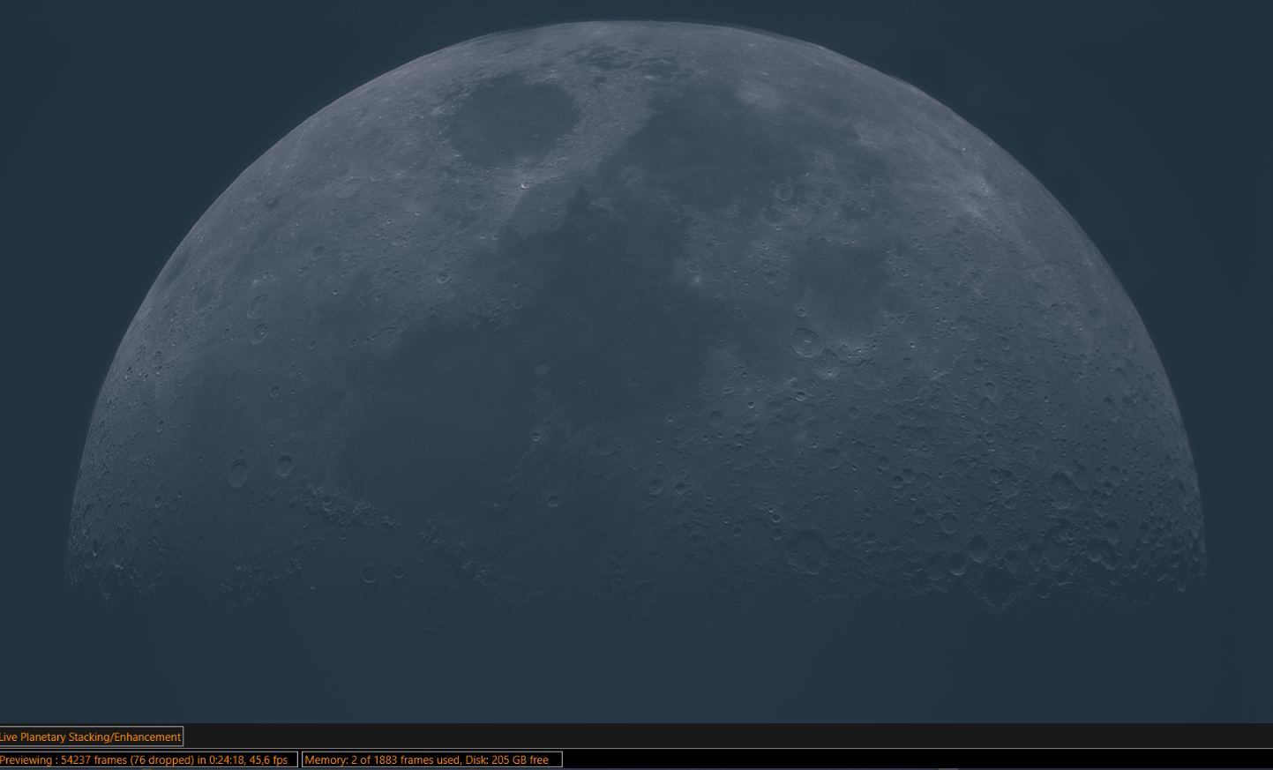Click the large round dark mare near Moon's top
1273x770 pixels.
click(x=510, y=119)
